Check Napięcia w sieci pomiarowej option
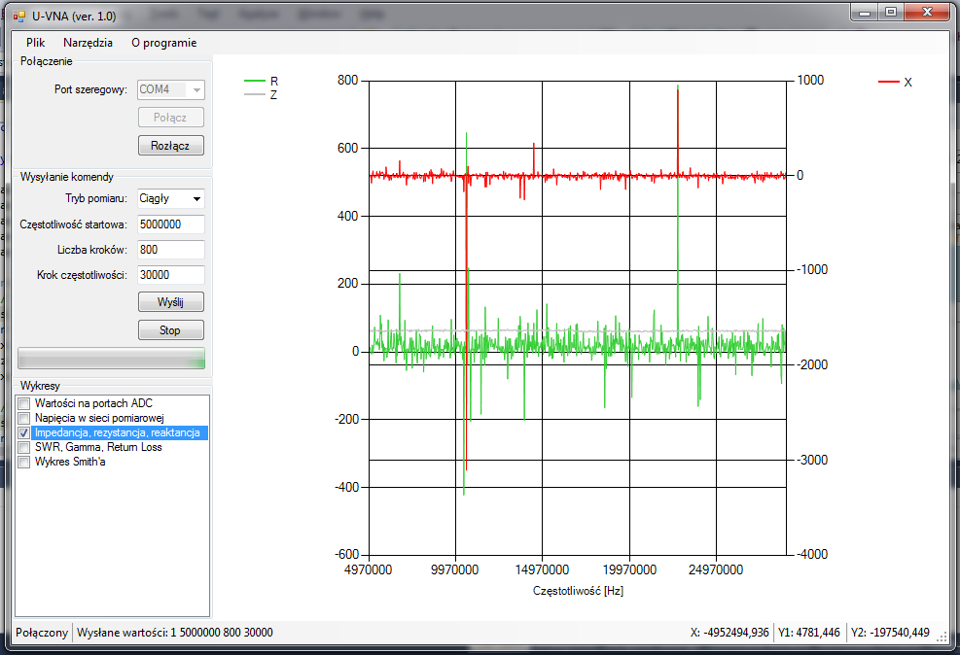Viewport: 960px width, 655px height. tap(24, 418)
